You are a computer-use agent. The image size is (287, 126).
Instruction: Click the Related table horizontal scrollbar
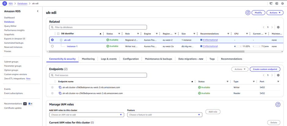[146, 52]
